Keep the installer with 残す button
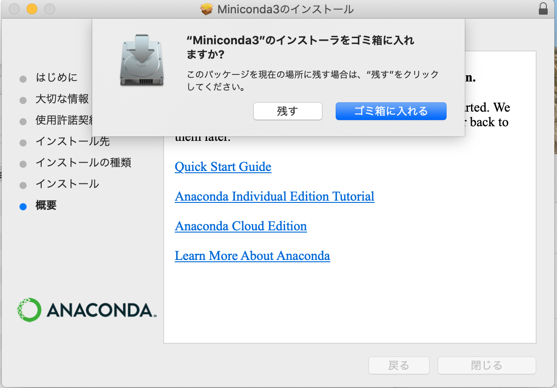Image resolution: width=557 pixels, height=388 pixels. [287, 111]
